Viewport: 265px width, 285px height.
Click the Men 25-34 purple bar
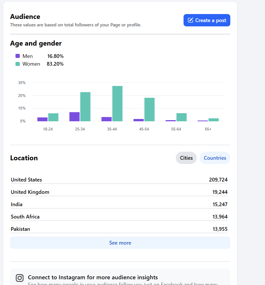(74, 117)
